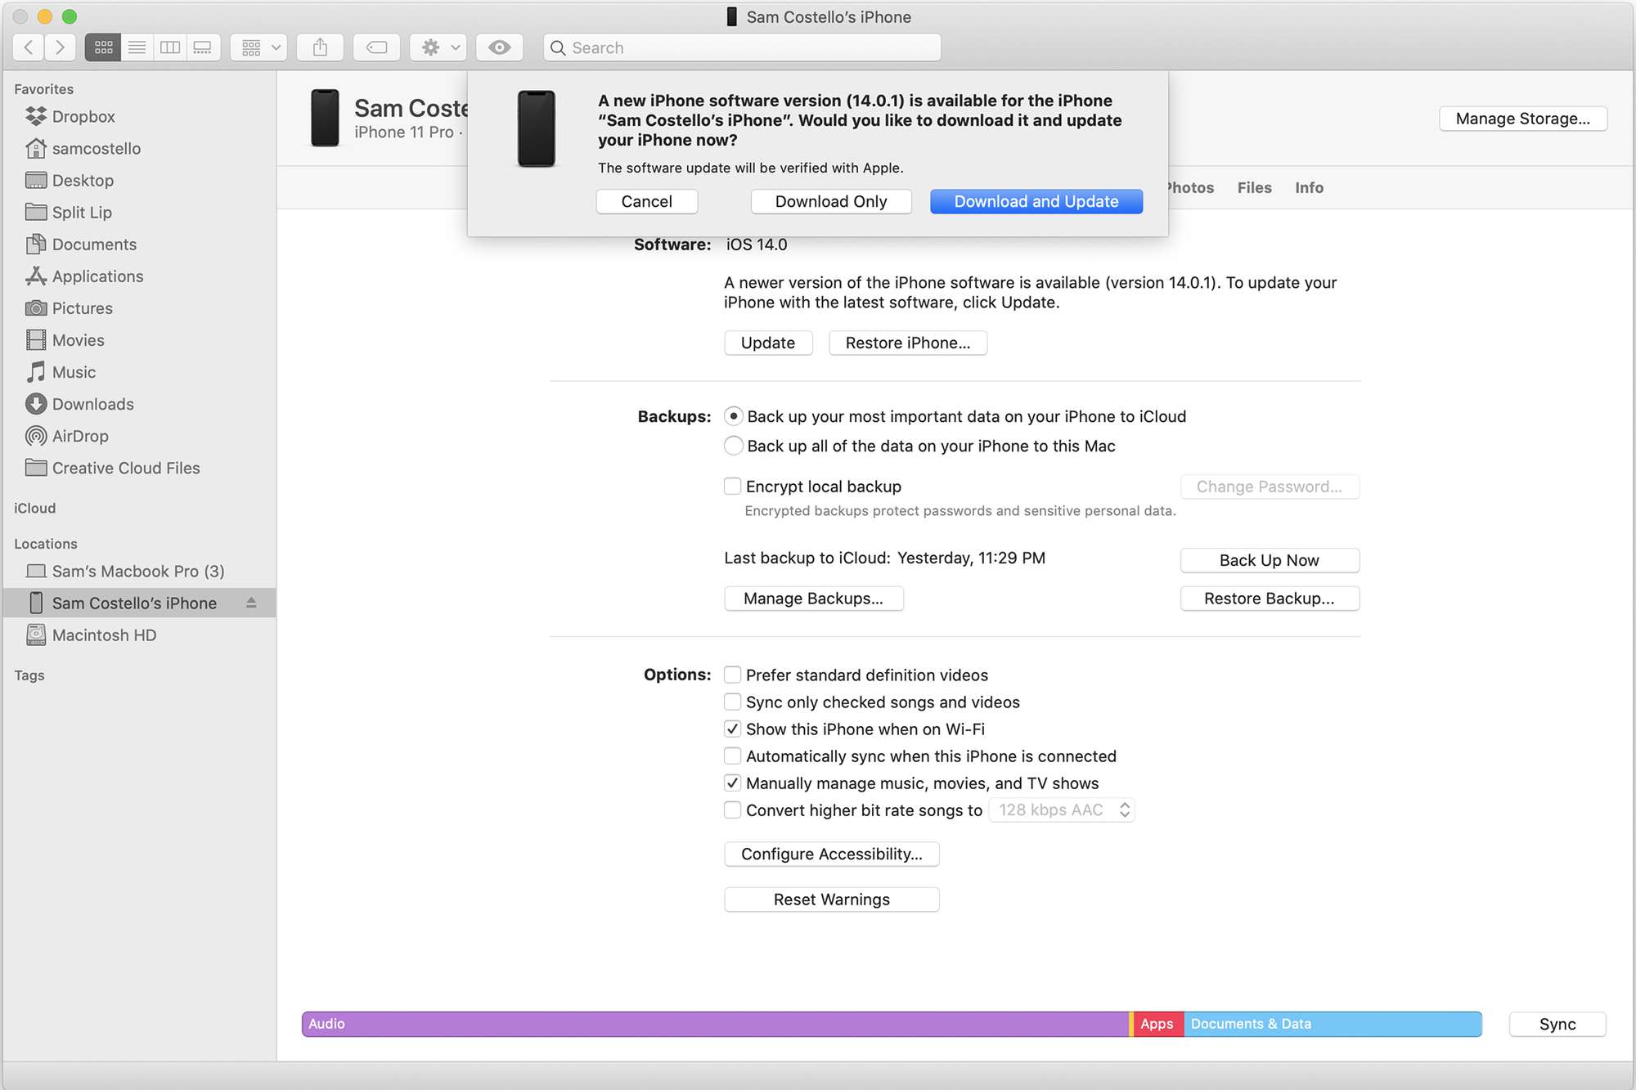Click the Sync button
The height and width of the screenshot is (1090, 1636).
tap(1557, 1024)
